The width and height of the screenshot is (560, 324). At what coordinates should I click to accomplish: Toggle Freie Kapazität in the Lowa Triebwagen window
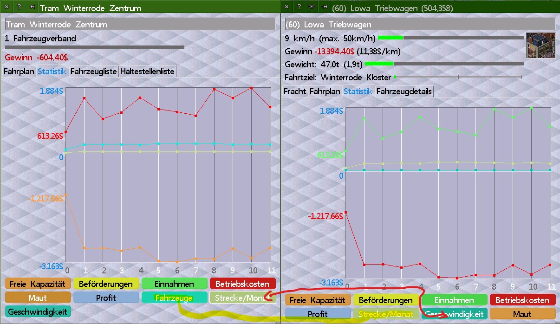[x=318, y=300]
